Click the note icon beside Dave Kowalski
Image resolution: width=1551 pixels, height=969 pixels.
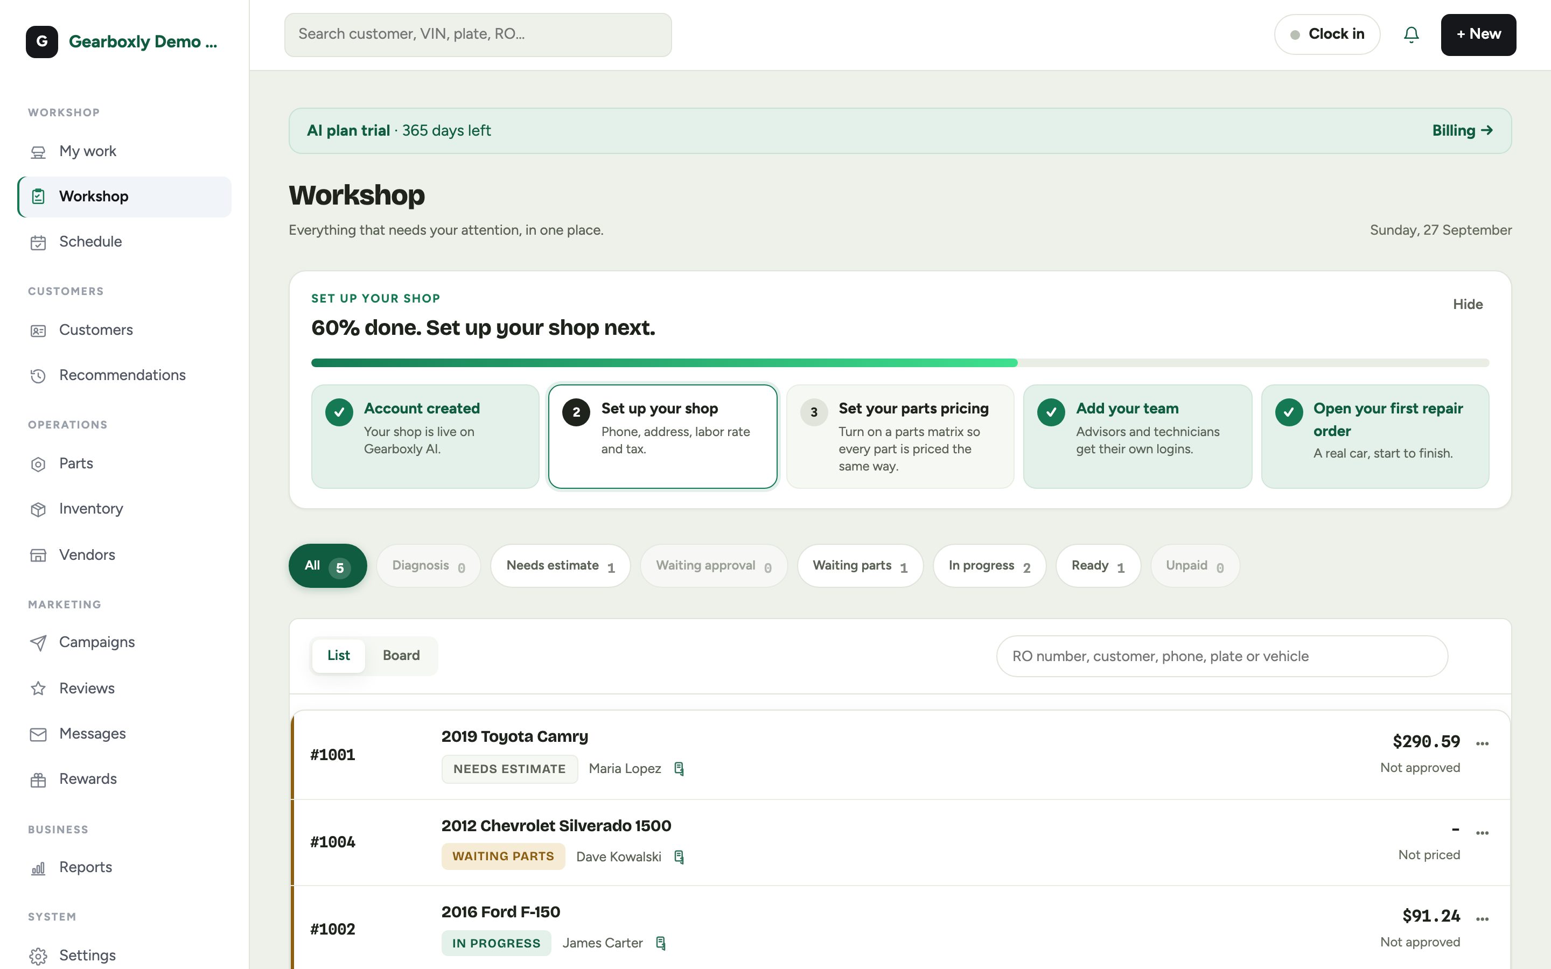[679, 857]
